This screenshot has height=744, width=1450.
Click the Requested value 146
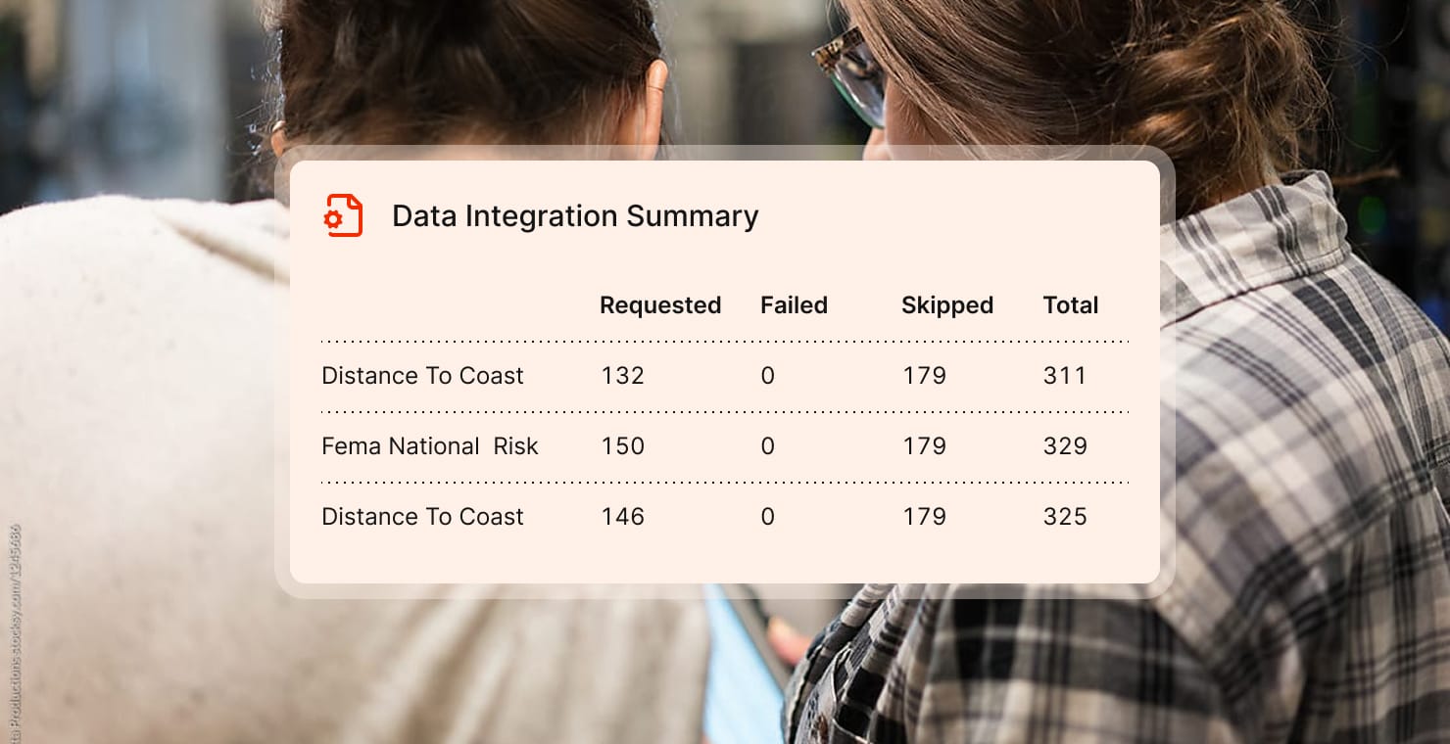coord(622,517)
